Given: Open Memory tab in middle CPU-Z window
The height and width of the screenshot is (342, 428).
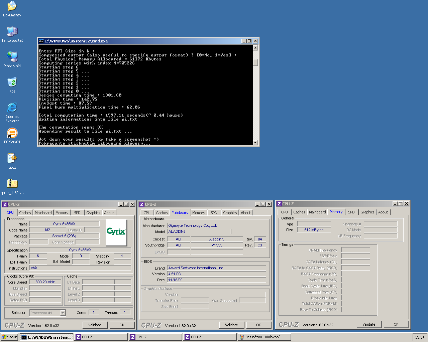Looking at the screenshot, I should (199, 213).
